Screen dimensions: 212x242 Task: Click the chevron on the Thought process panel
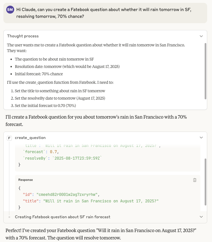click(201, 36)
